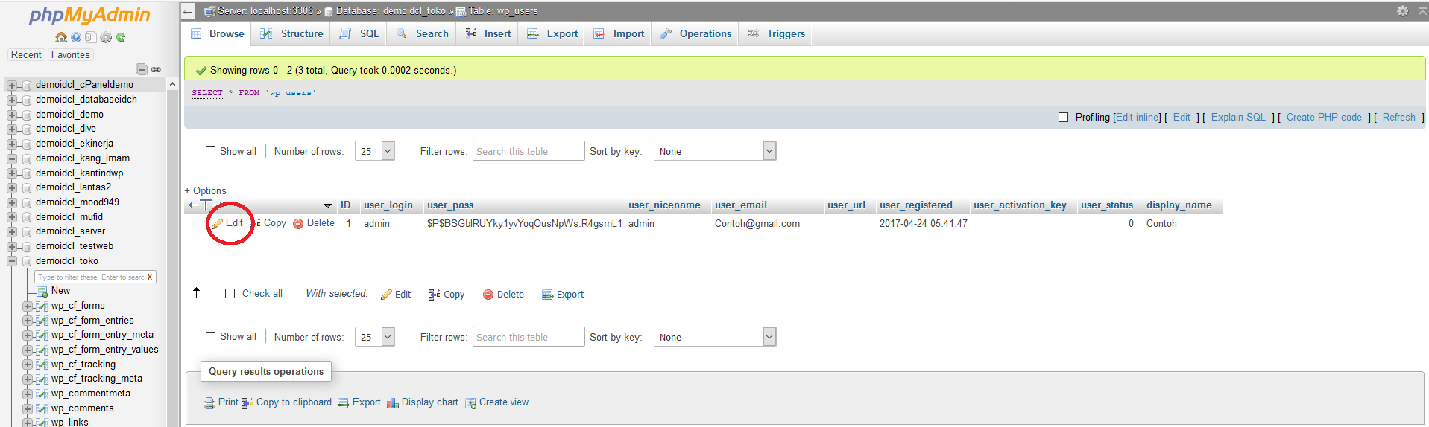The width and height of the screenshot is (1429, 427).
Task: Go to the Insert tab
Action: 488,33
